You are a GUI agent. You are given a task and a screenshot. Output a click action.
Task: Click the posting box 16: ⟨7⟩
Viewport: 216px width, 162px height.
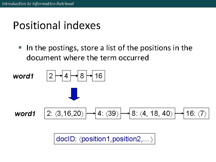196,113
